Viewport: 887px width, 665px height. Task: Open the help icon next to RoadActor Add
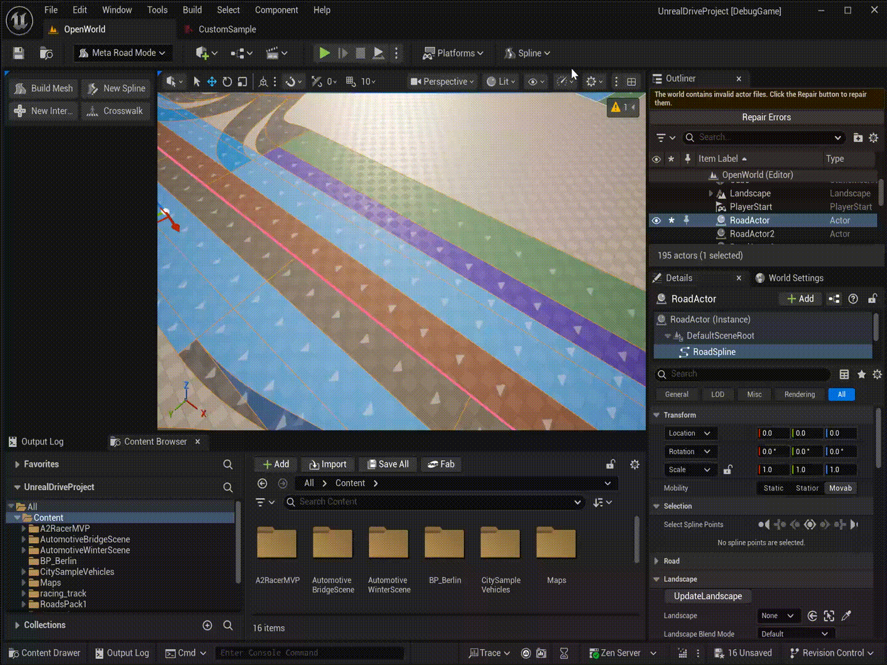tap(853, 299)
